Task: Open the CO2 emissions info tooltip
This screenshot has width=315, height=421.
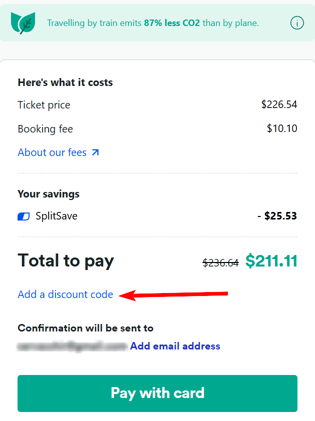Action: (297, 23)
